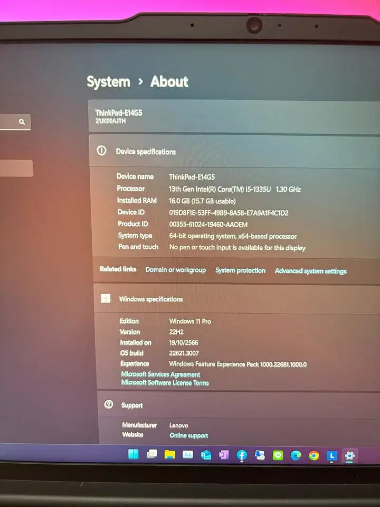Go back to System in breadcrumb
This screenshot has height=507, width=380.
[108, 82]
